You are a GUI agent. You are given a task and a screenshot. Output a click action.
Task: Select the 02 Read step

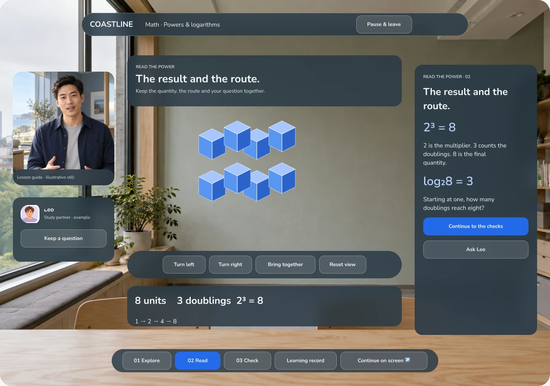coord(198,361)
